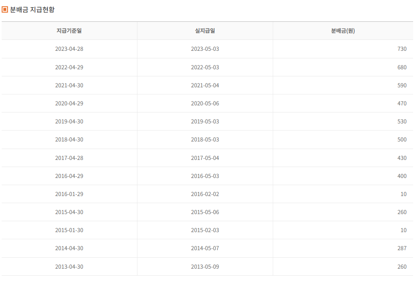Click the 지급기준일 column header
This screenshot has width=419, height=285.
[x=69, y=31]
